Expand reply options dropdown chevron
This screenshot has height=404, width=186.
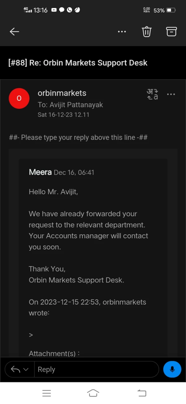(x=26, y=369)
